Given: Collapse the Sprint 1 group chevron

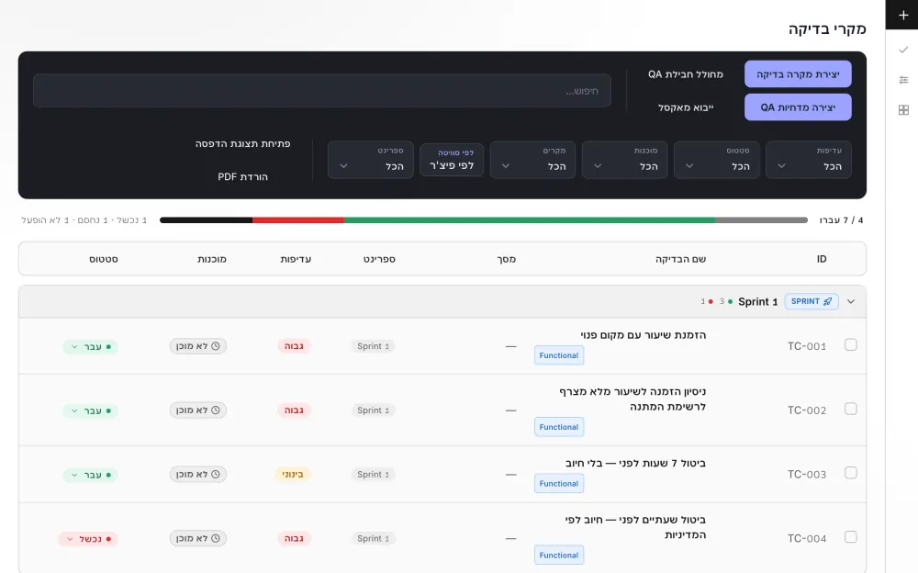Looking at the screenshot, I should (x=851, y=302).
